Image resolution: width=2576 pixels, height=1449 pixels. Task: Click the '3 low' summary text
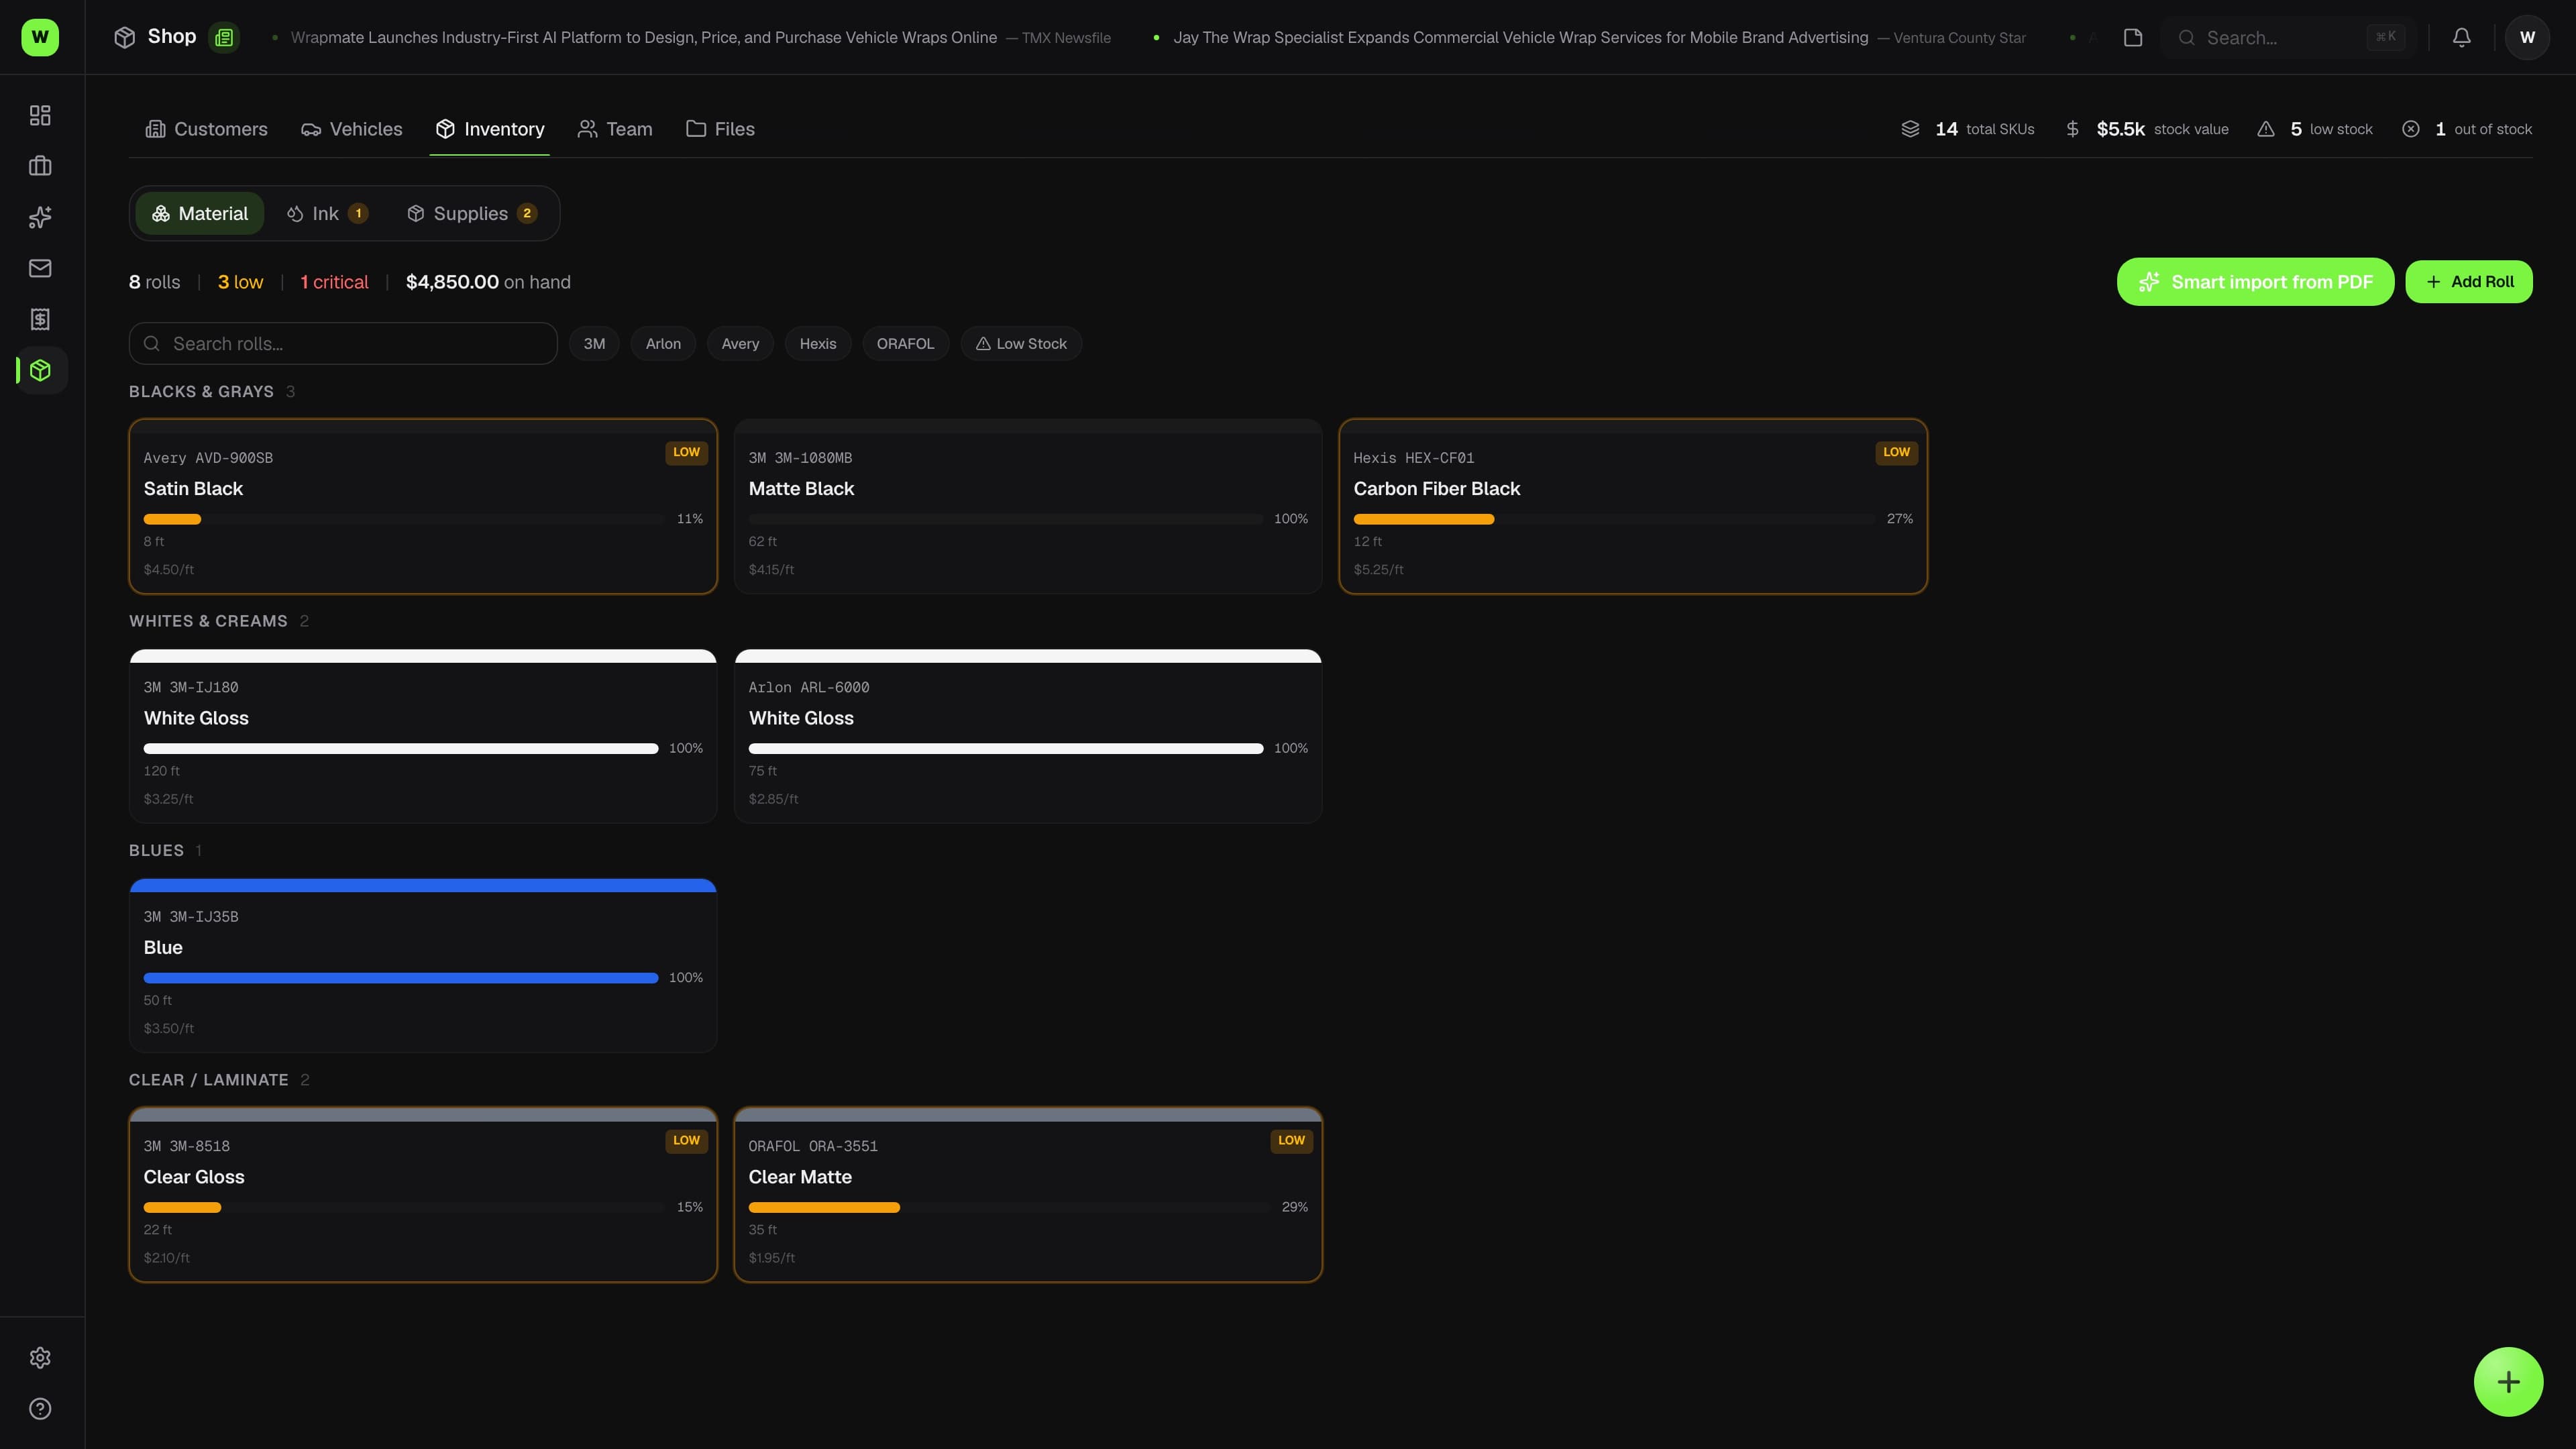[240, 282]
